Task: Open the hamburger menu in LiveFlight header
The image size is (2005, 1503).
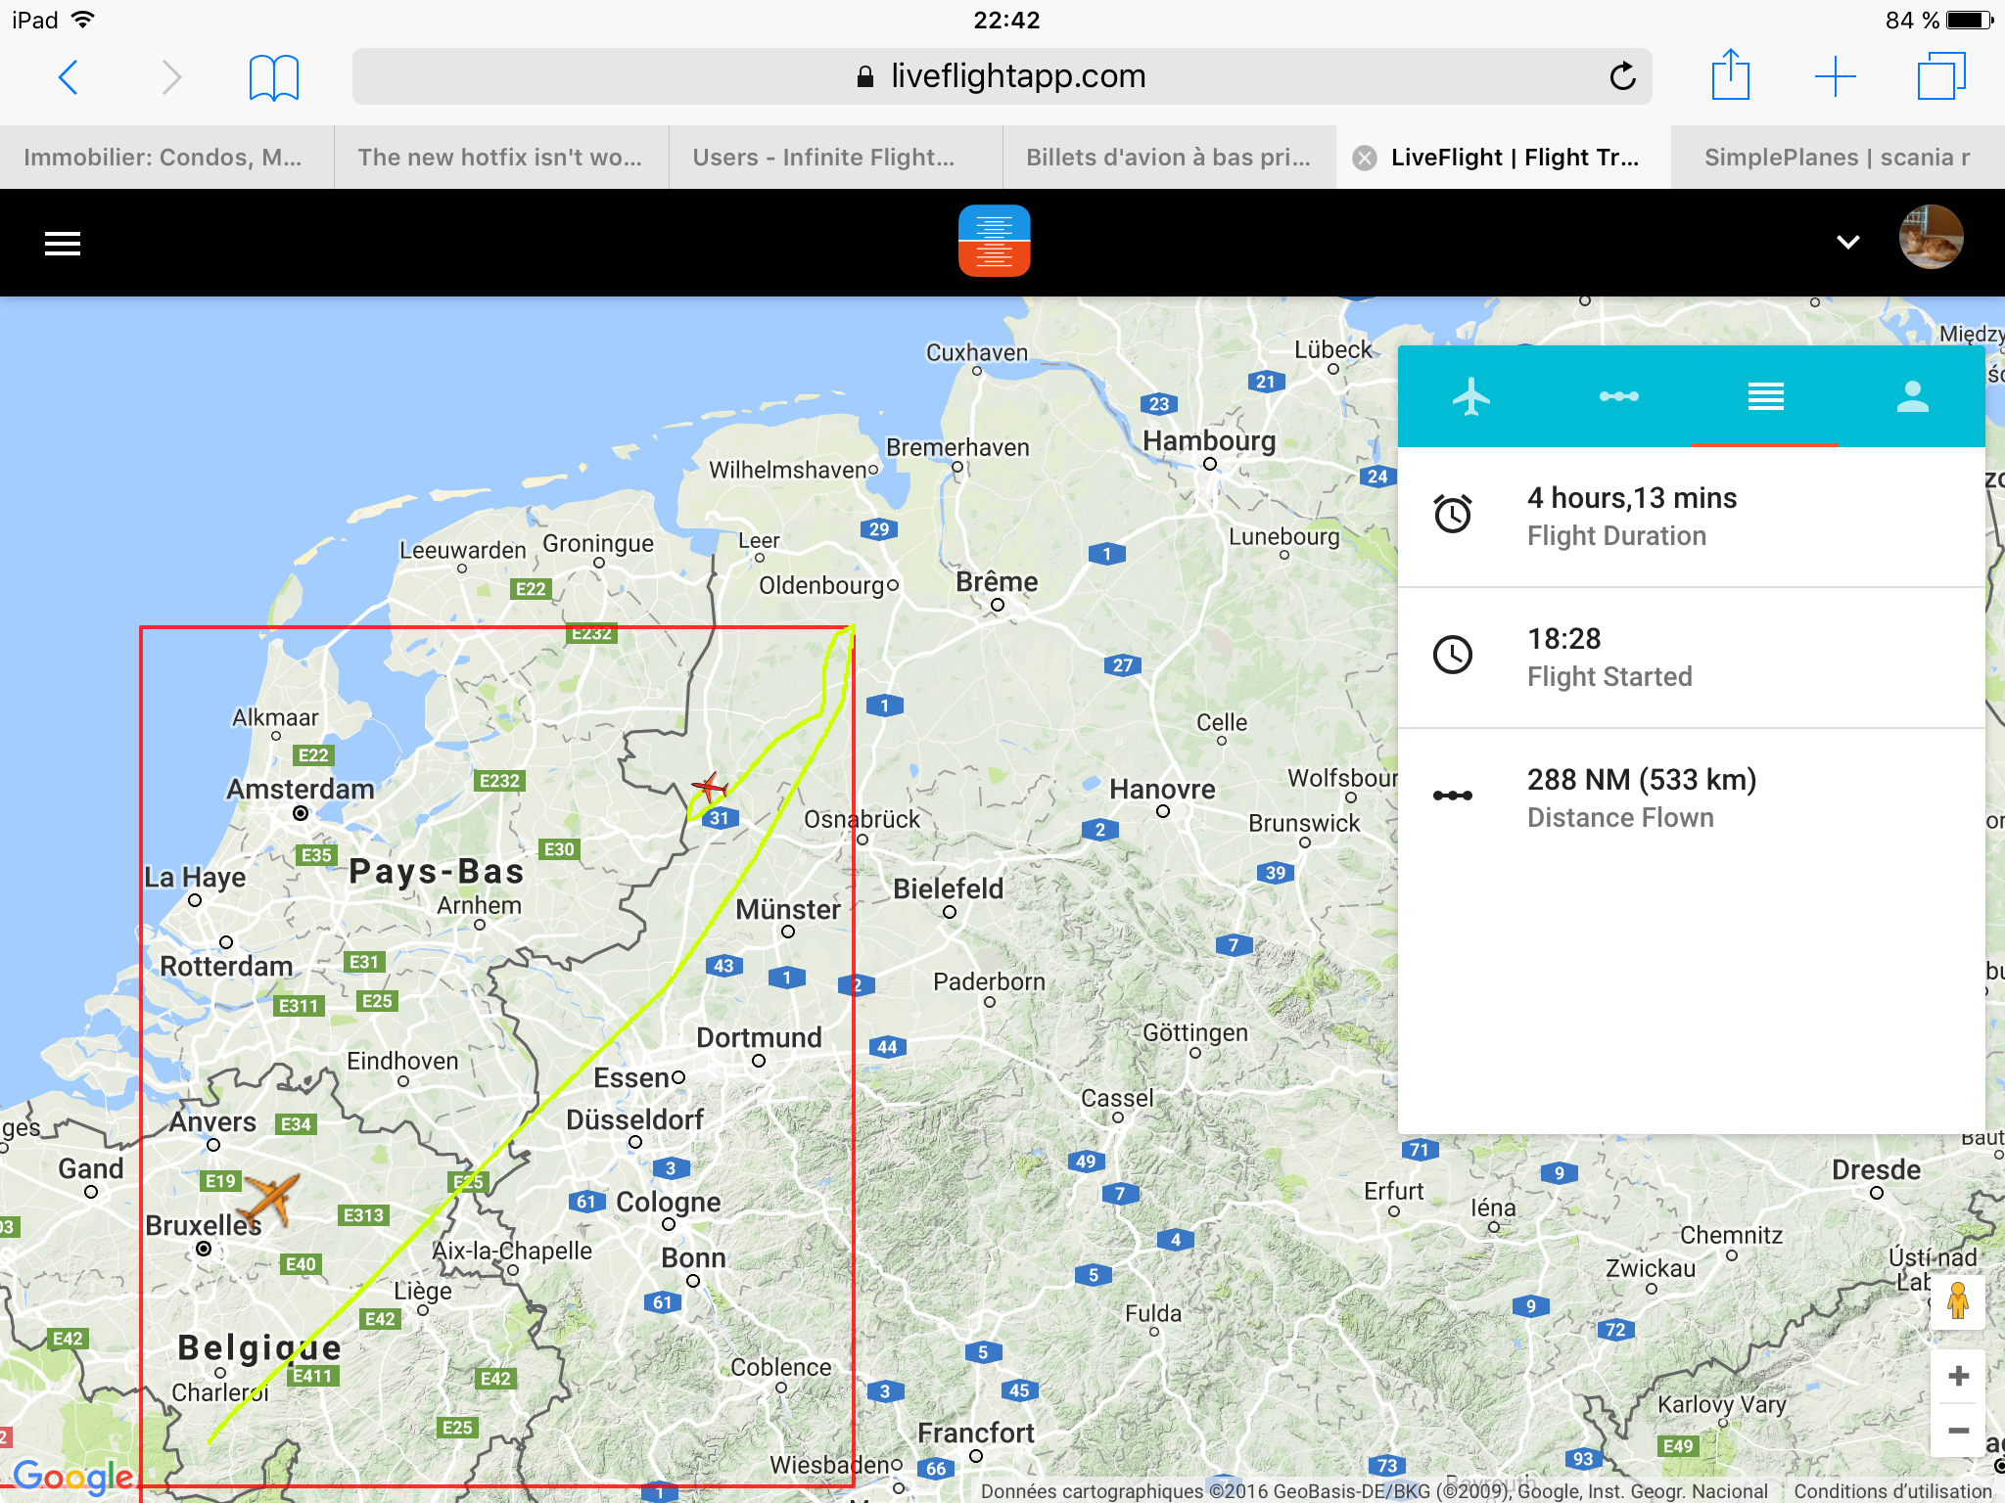Action: click(x=63, y=244)
